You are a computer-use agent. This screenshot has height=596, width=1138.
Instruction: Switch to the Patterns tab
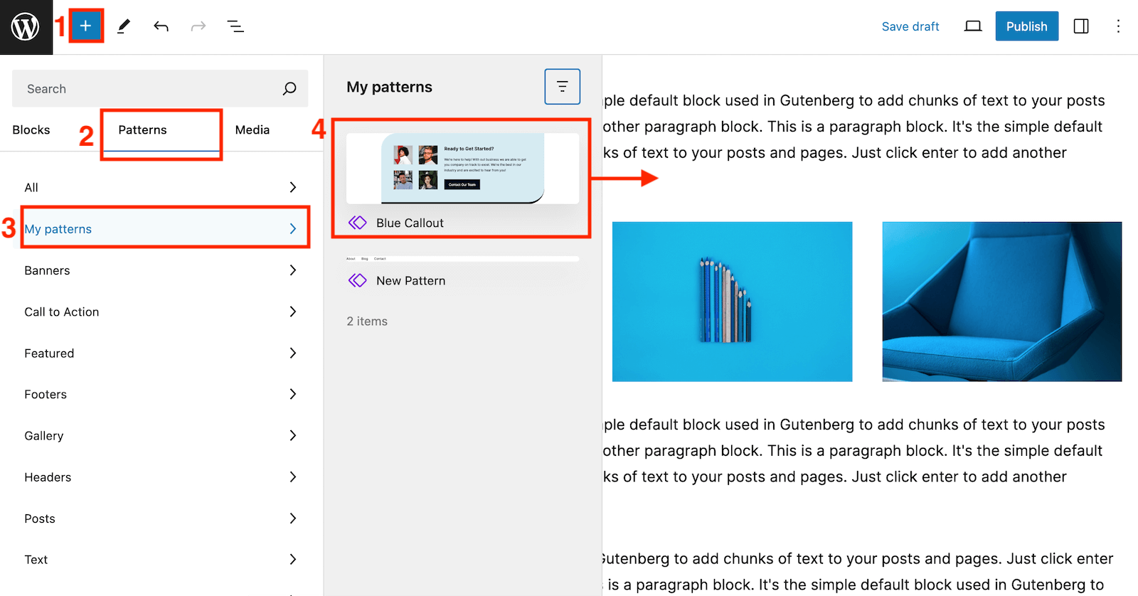142,129
